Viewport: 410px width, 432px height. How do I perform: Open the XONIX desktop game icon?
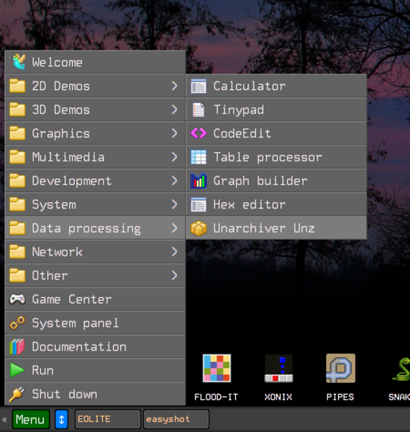coord(279,368)
